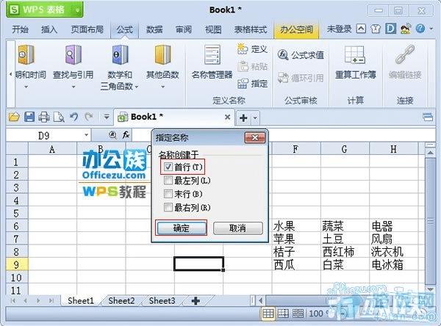Screen dimensions: 441x326
Task: Click the formula bar input field
Action: click(x=283, y=135)
